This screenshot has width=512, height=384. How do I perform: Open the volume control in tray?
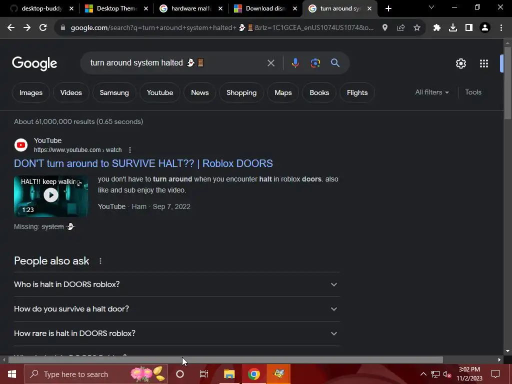pyautogui.click(x=447, y=374)
